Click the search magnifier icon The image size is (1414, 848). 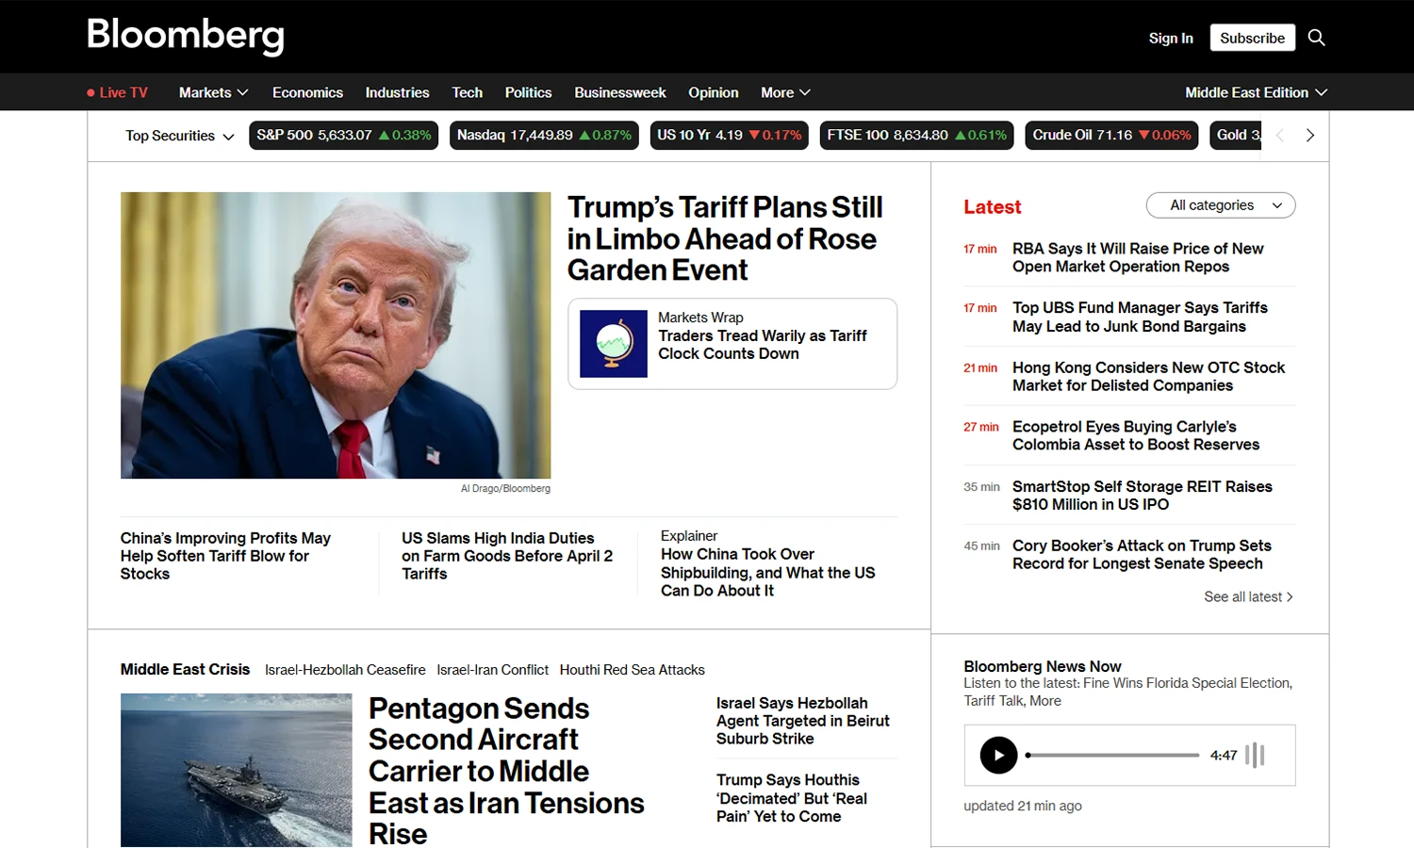click(1317, 38)
